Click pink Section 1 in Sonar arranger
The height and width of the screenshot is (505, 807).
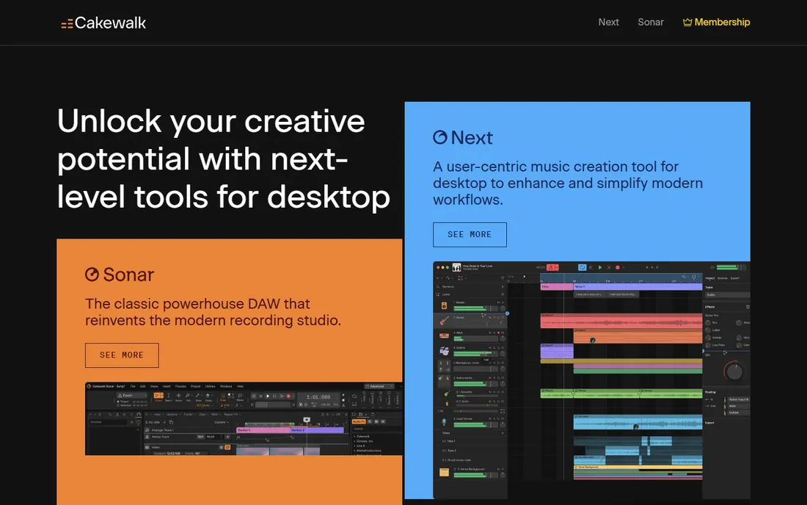(263, 430)
